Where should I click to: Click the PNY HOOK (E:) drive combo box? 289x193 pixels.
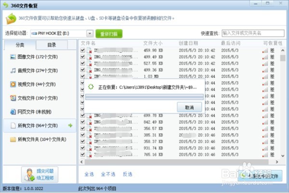[x=62, y=34]
